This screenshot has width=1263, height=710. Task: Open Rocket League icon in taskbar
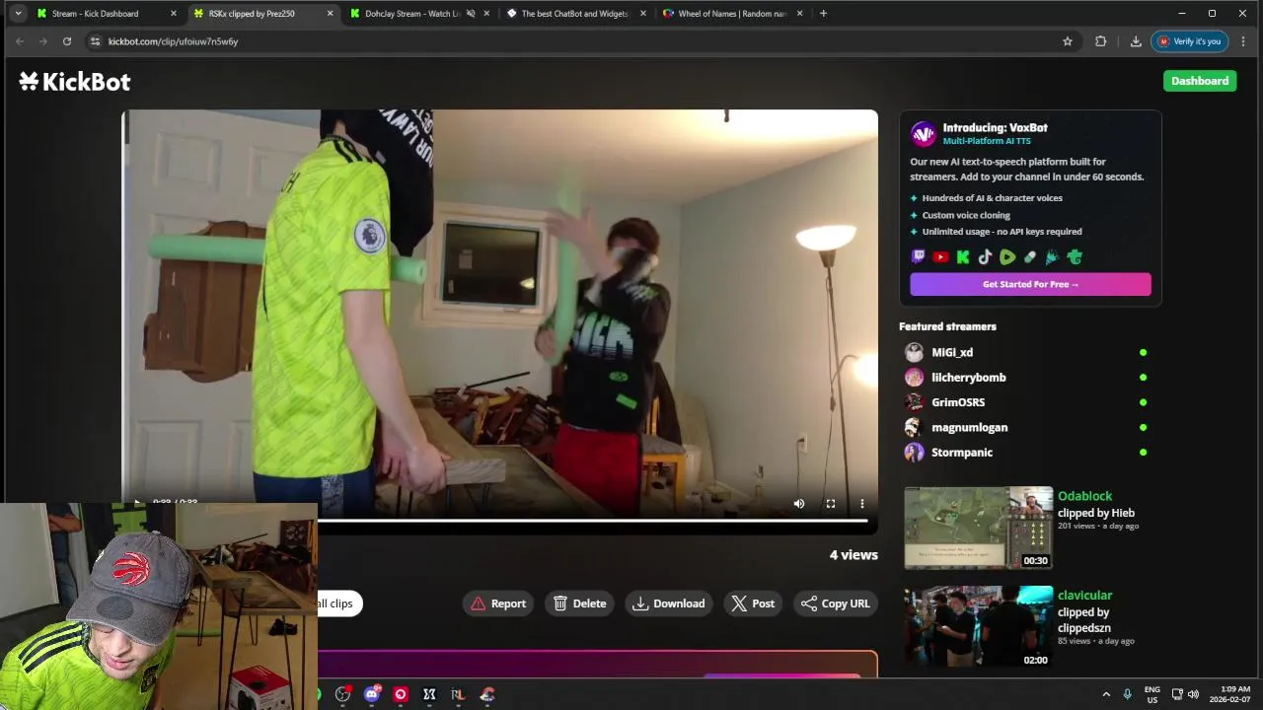[458, 694]
